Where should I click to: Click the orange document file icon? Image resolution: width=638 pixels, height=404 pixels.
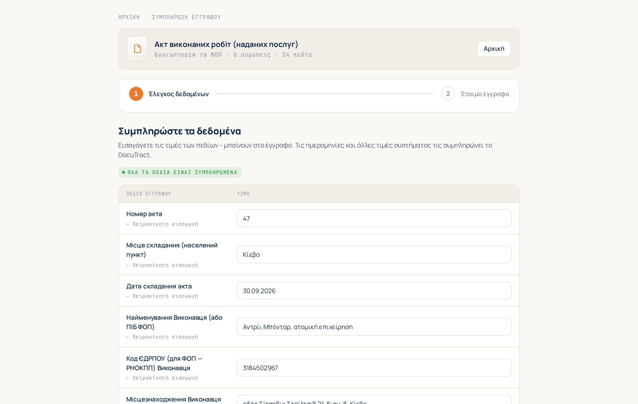pos(137,49)
